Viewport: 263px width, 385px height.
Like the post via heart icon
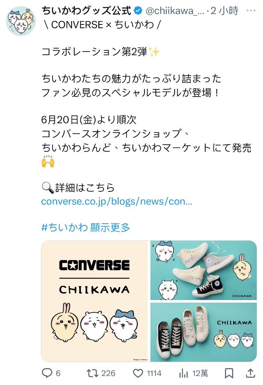[x=138, y=373]
